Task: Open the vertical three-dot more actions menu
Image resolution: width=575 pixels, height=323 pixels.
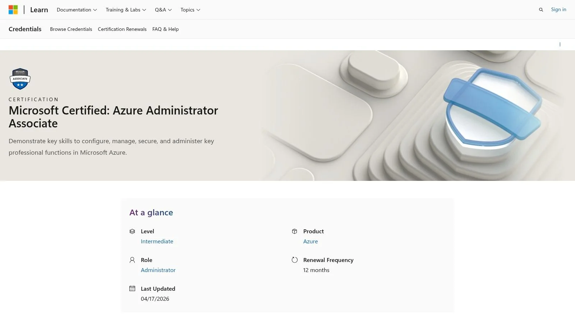Action: [x=560, y=45]
